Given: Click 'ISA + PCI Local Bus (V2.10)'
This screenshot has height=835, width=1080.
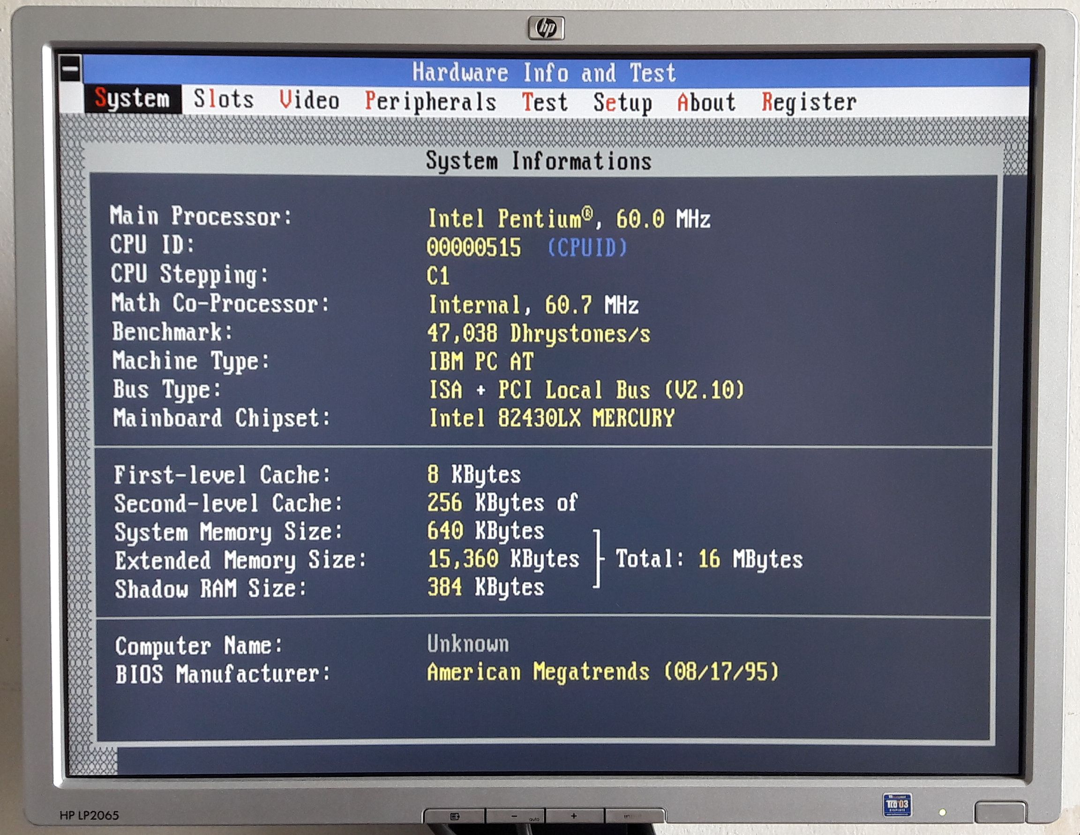Looking at the screenshot, I should point(586,390).
